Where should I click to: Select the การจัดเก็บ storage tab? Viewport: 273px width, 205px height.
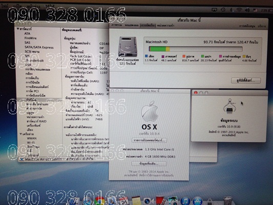pos(148,26)
